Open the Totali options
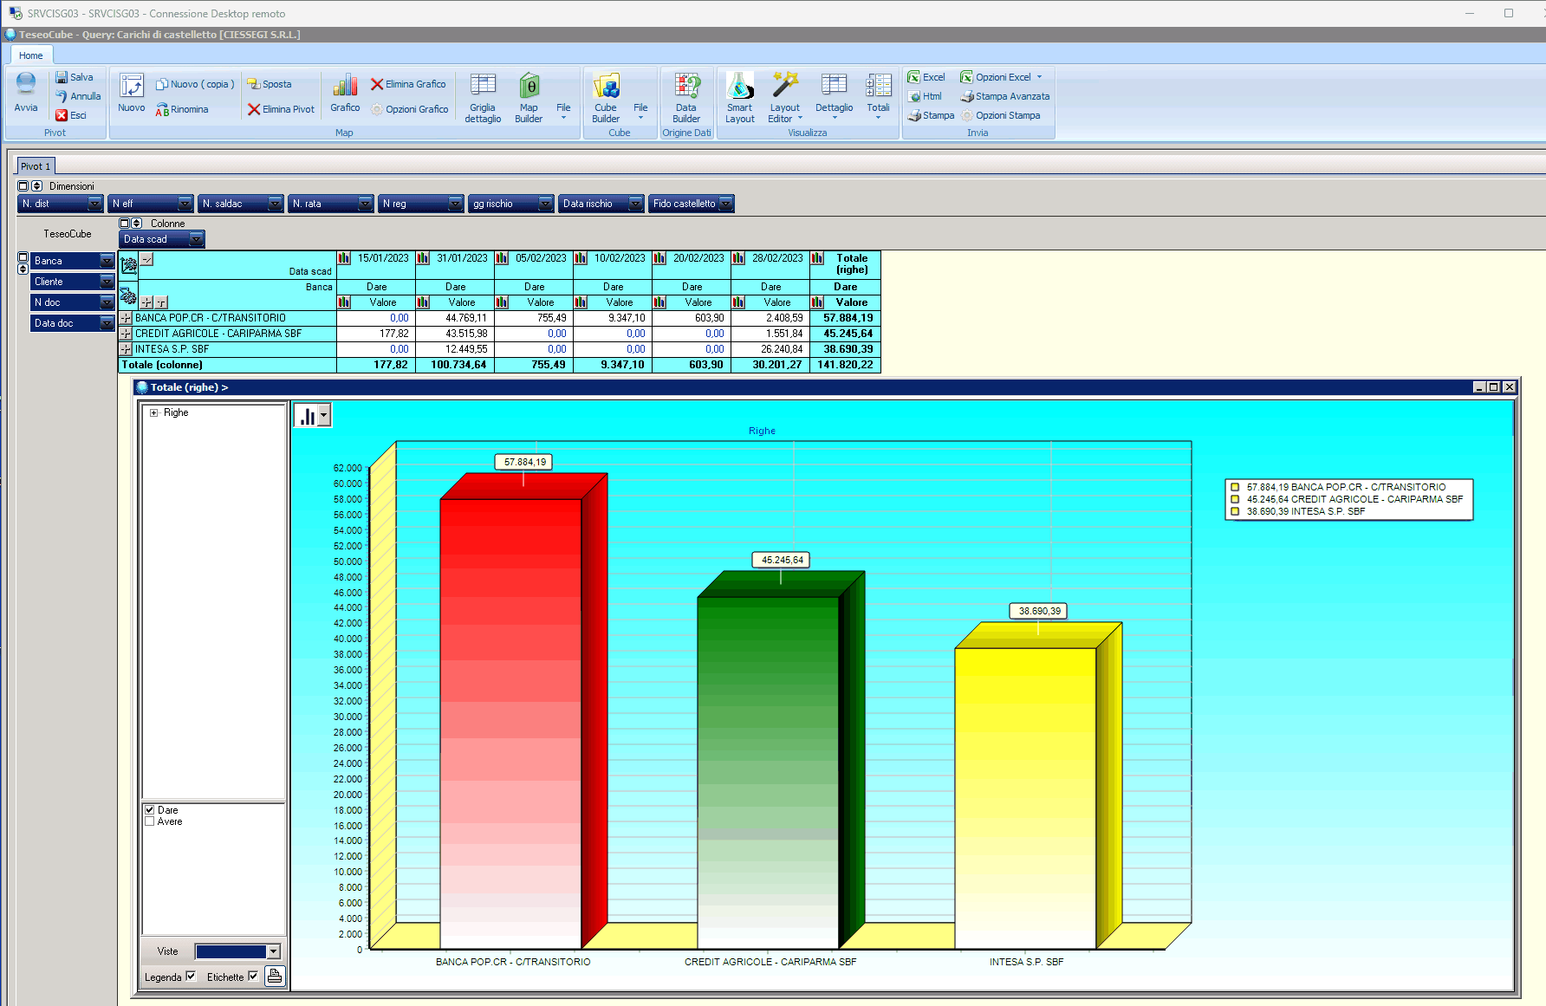Image resolution: width=1546 pixels, height=1006 pixels. 879,96
